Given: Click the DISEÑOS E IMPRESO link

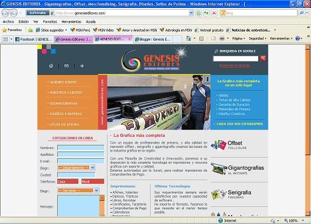Looking at the screenshot, I should pos(66,114).
